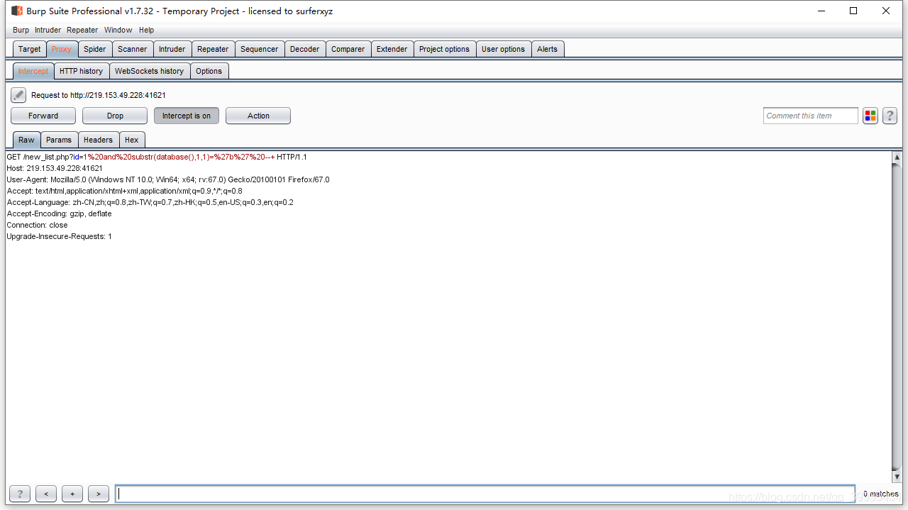Image resolution: width=908 pixels, height=510 pixels.
Task: Open the Window menu
Action: tap(118, 30)
